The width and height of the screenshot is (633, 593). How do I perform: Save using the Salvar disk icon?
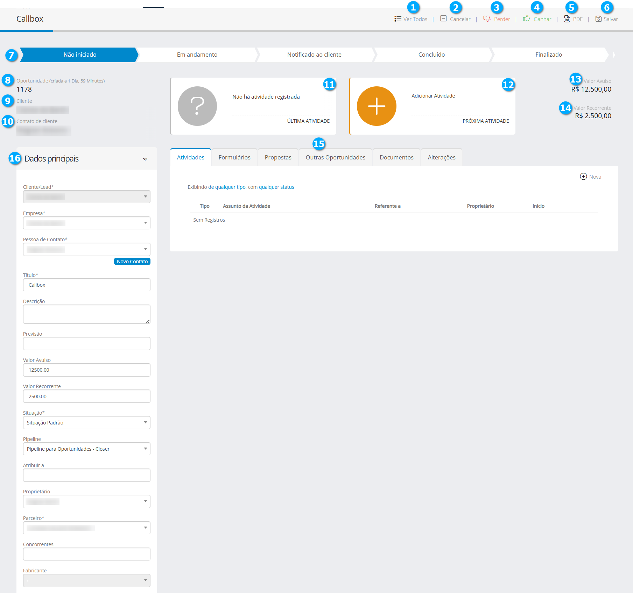coord(598,19)
